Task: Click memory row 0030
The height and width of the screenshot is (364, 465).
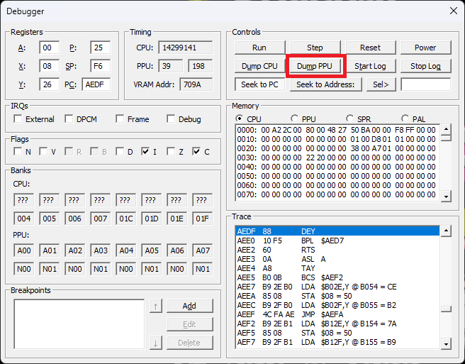Action: (337, 158)
